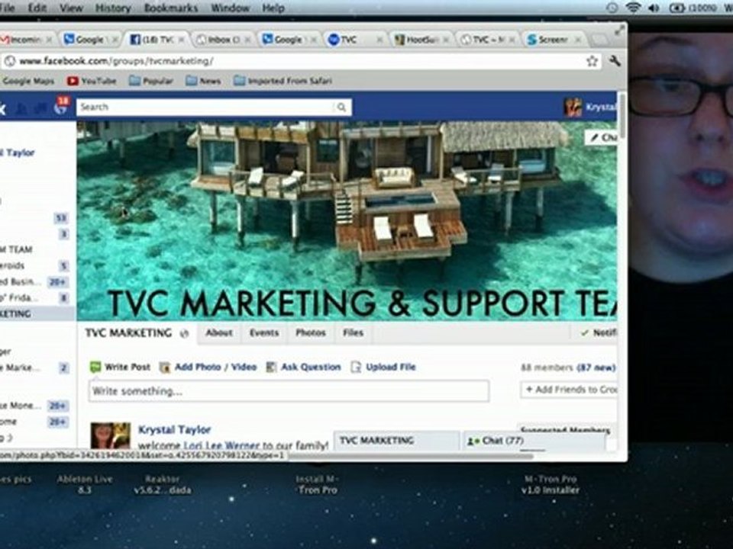
Task: Switch to the Incoming Gmail tab
Action: click(x=26, y=40)
